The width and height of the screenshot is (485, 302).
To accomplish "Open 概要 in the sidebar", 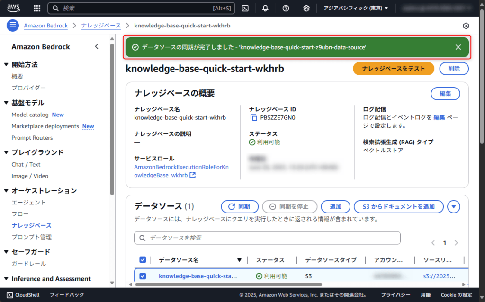I will point(18,76).
